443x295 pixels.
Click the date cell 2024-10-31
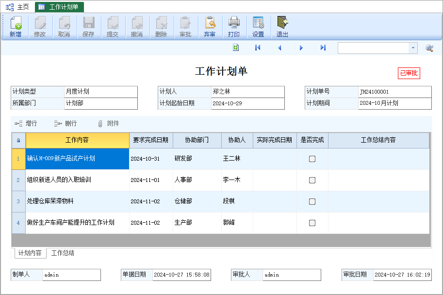(x=151, y=159)
